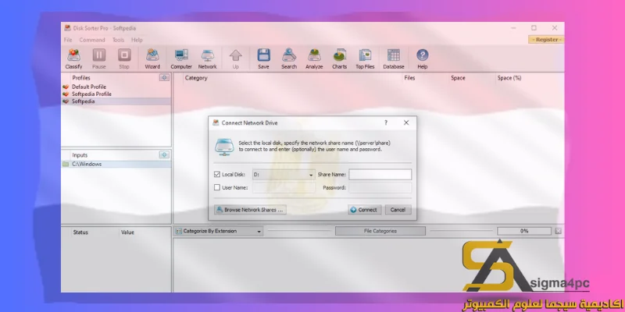Image resolution: width=625 pixels, height=312 pixels.
Task: Click the Pause toolbar icon
Action: click(99, 58)
